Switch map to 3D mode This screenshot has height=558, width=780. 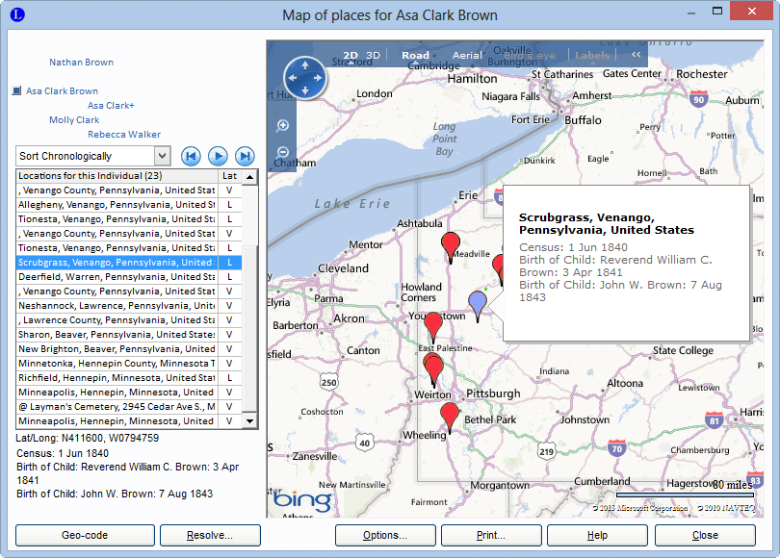click(x=373, y=55)
